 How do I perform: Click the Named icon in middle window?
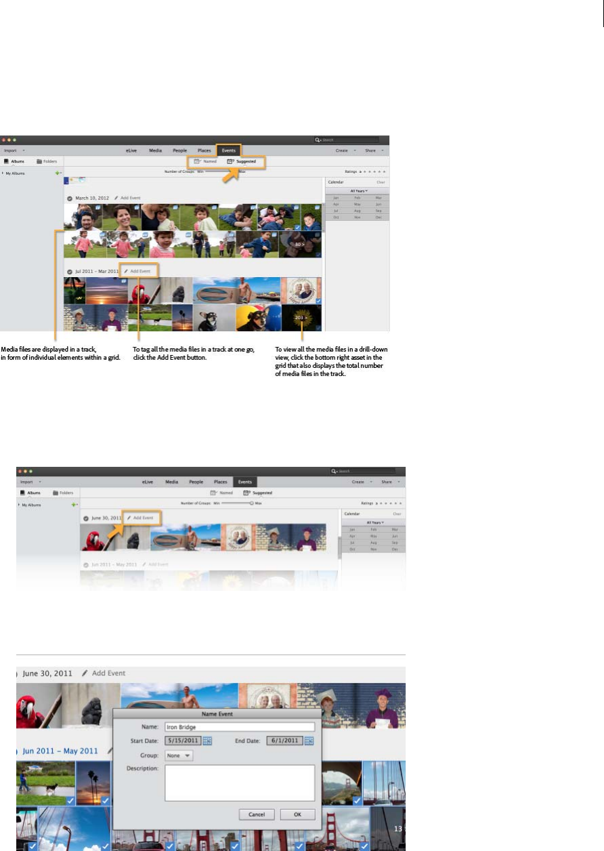click(x=213, y=493)
